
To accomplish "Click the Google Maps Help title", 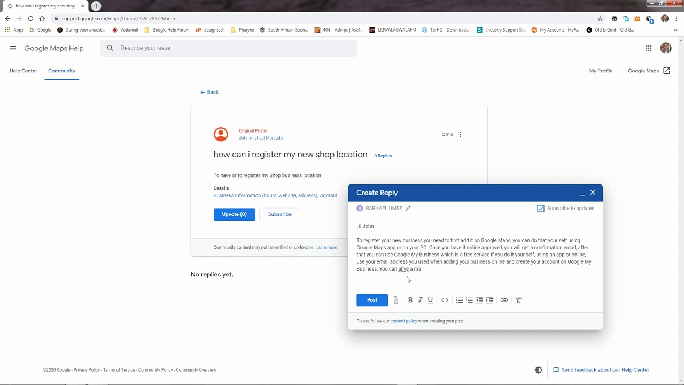I will coord(54,48).
